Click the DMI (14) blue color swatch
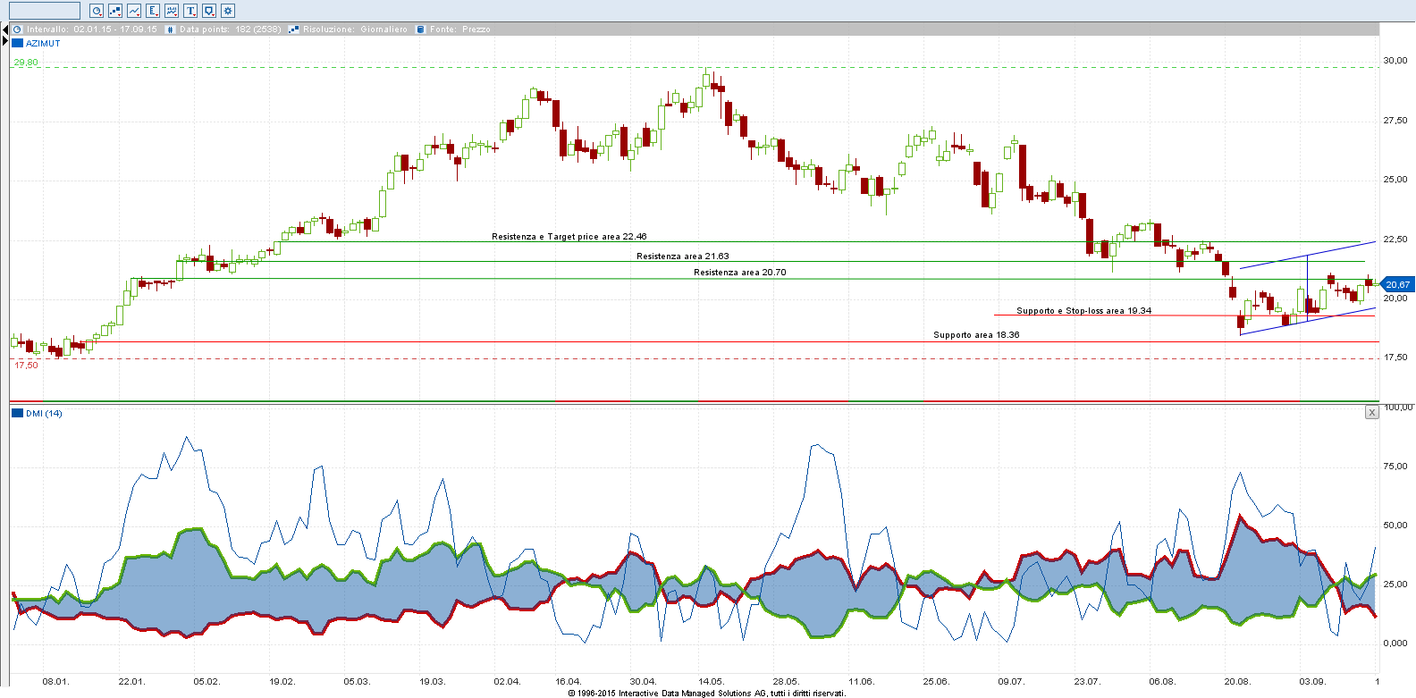Viewport: 1416px width, 698px height. (x=17, y=413)
